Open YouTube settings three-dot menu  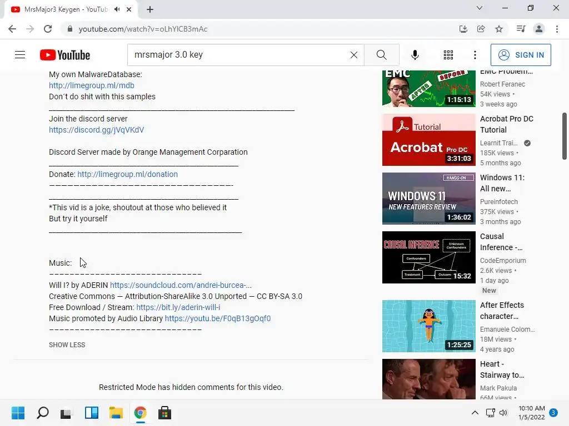[475, 55]
